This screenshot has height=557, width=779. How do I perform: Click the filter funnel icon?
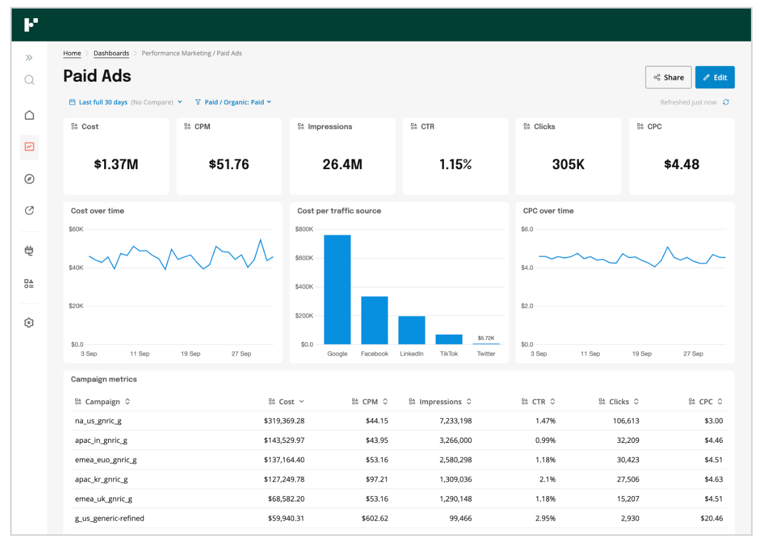pyautogui.click(x=198, y=102)
